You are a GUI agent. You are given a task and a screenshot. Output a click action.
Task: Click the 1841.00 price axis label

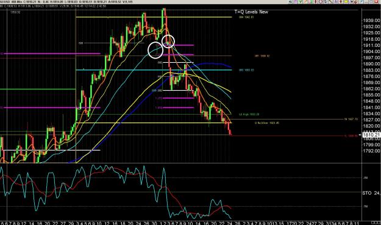(371, 107)
